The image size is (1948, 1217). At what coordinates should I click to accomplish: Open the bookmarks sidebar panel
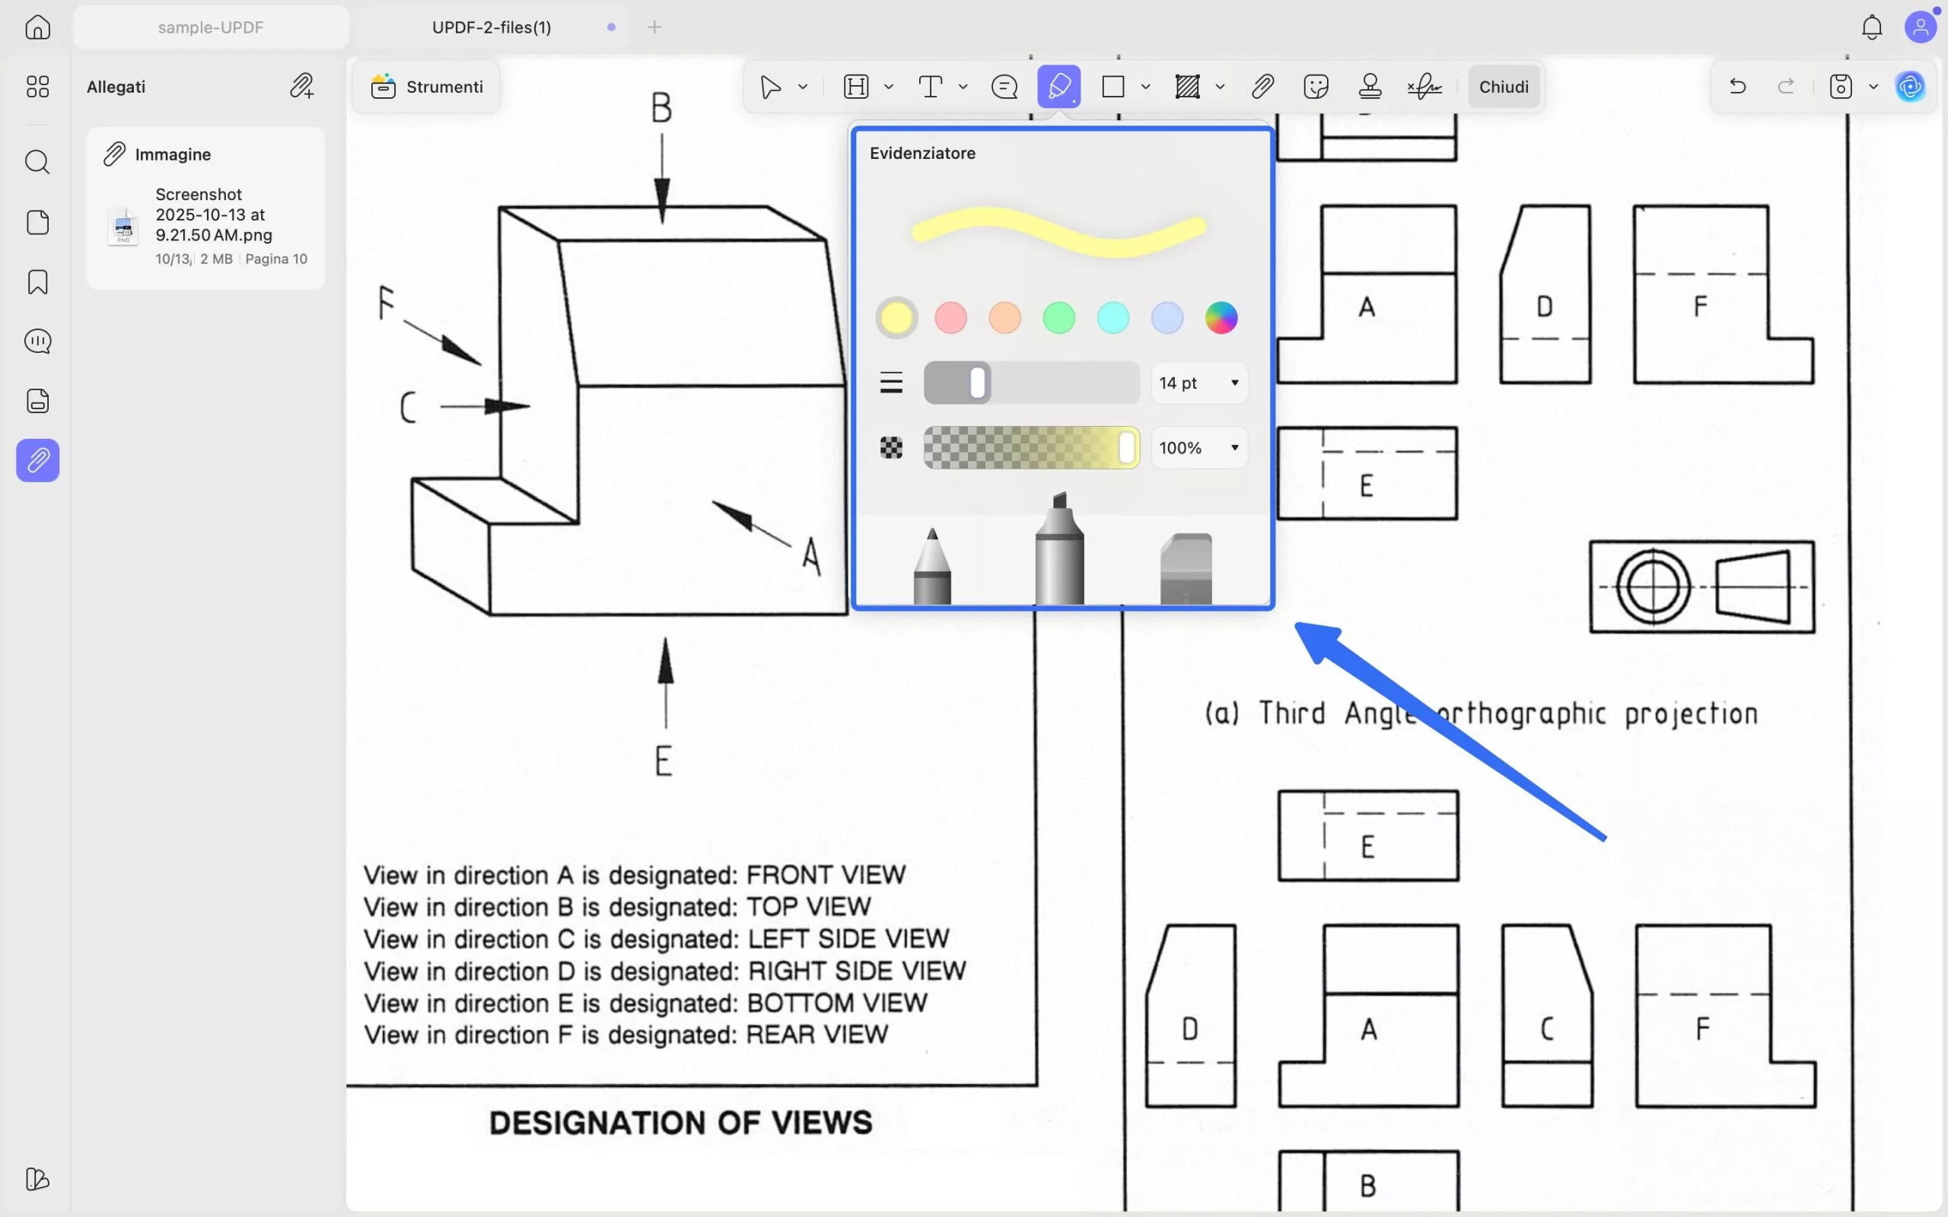pyautogui.click(x=38, y=281)
